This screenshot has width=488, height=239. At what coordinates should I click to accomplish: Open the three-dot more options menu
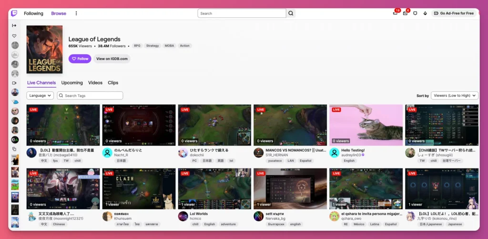[76, 13]
